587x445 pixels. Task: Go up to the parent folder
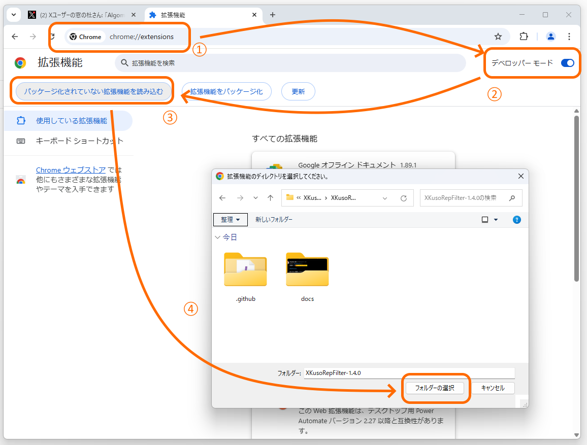pyautogui.click(x=270, y=198)
